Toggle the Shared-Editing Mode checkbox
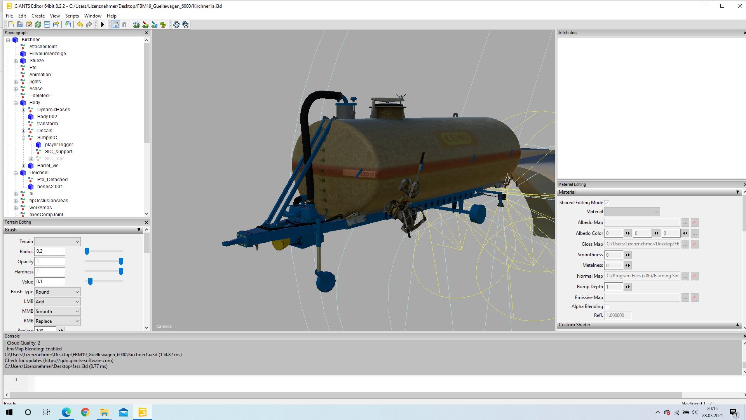The image size is (746, 420). [x=607, y=203]
